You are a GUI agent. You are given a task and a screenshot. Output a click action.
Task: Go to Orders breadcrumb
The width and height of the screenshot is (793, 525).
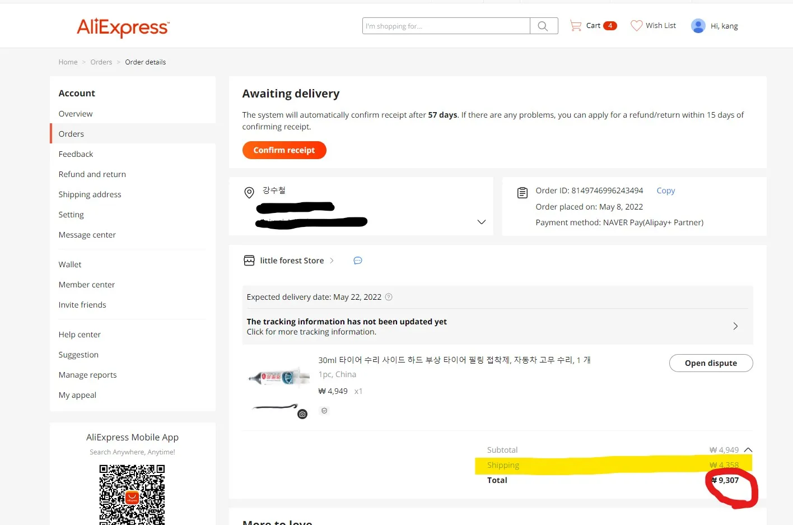(101, 62)
